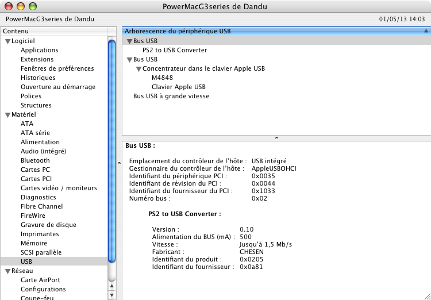Collapse the Réseau section triangle
The height and width of the screenshot is (300, 431).
[x=7, y=271]
